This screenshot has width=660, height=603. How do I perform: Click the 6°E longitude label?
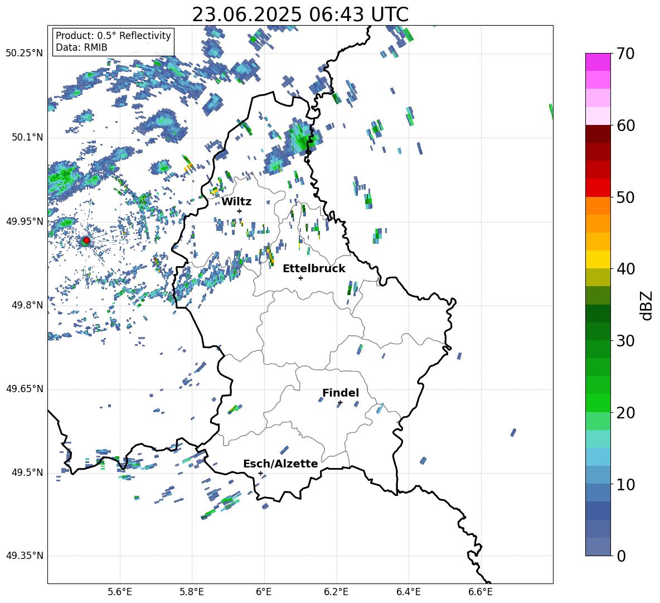[264, 592]
